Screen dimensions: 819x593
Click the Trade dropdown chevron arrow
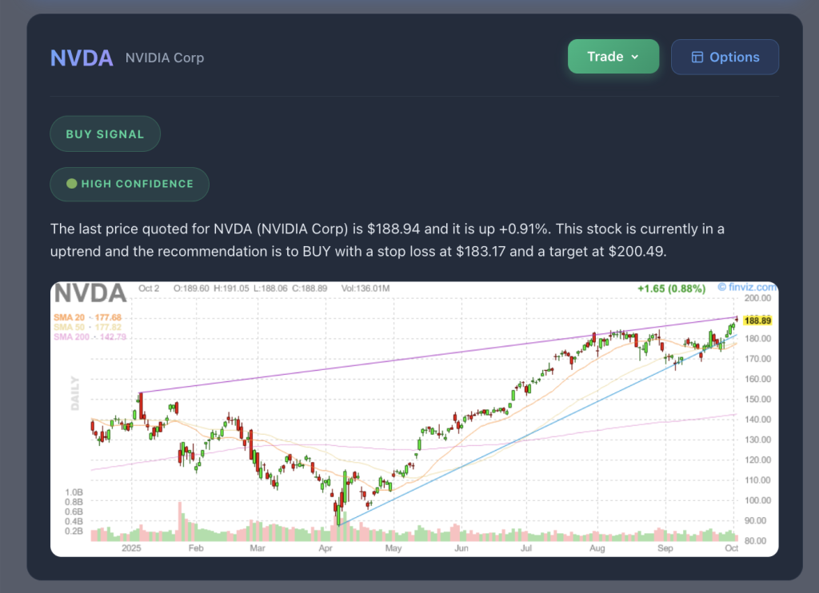pos(635,57)
